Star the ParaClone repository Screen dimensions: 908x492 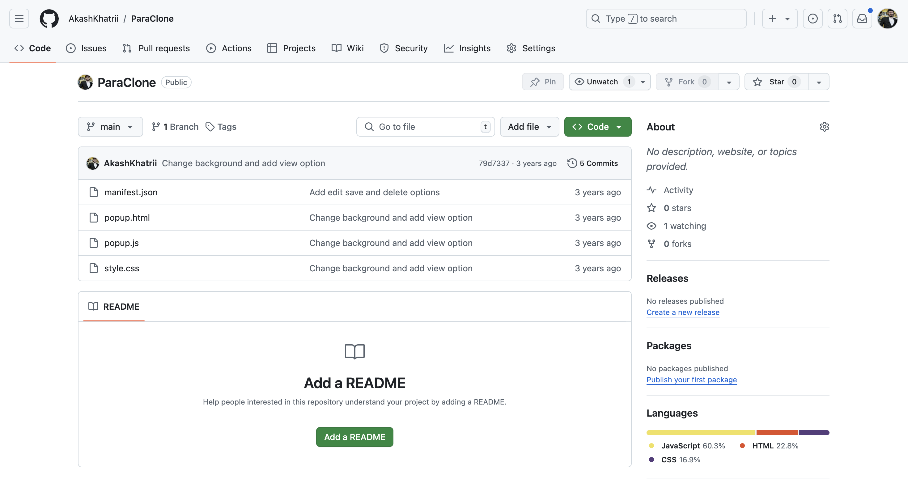(x=777, y=82)
